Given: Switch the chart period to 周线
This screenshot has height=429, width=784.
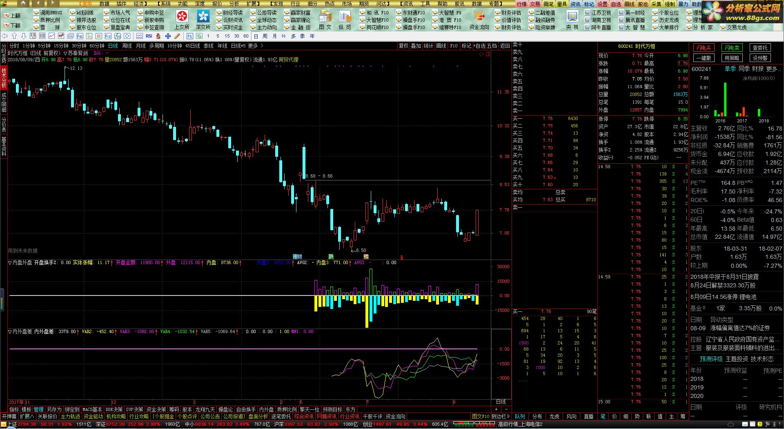Looking at the screenshot, I should 127,46.
